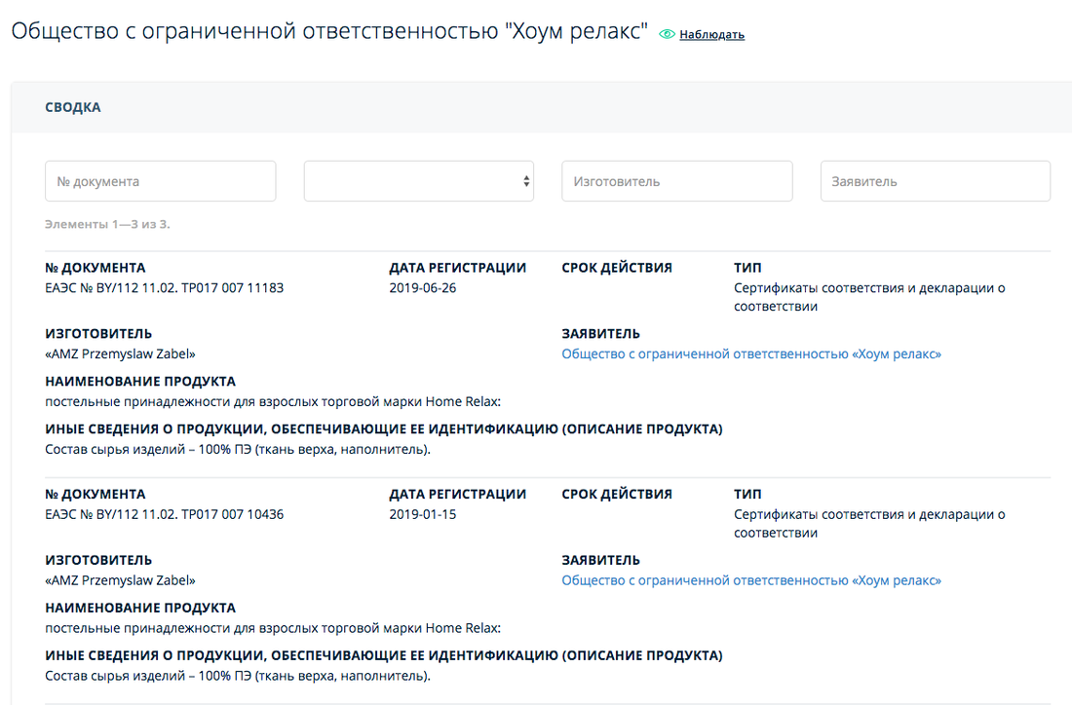The height and width of the screenshot is (705, 1072).
Task: Open the document type dropdown
Action: click(x=418, y=181)
